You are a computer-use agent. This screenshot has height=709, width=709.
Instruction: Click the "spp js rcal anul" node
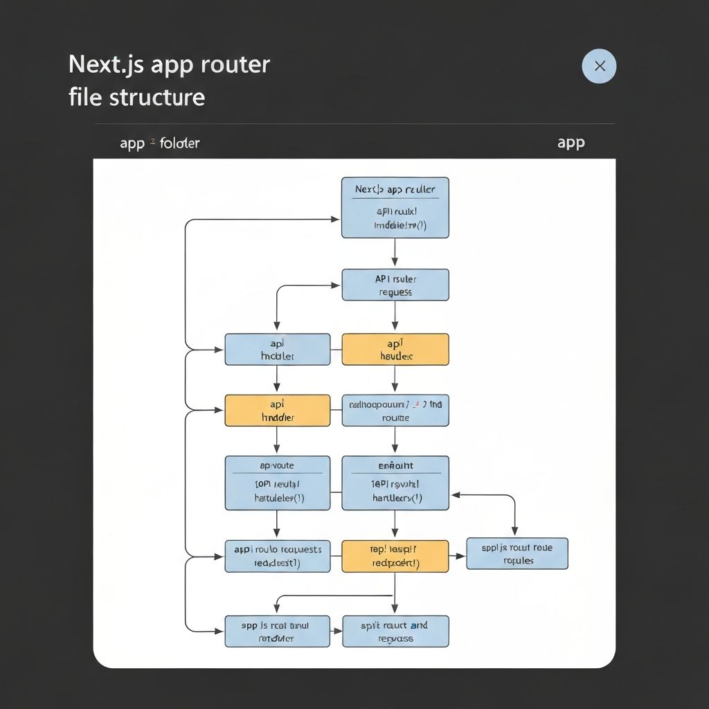pos(277,631)
